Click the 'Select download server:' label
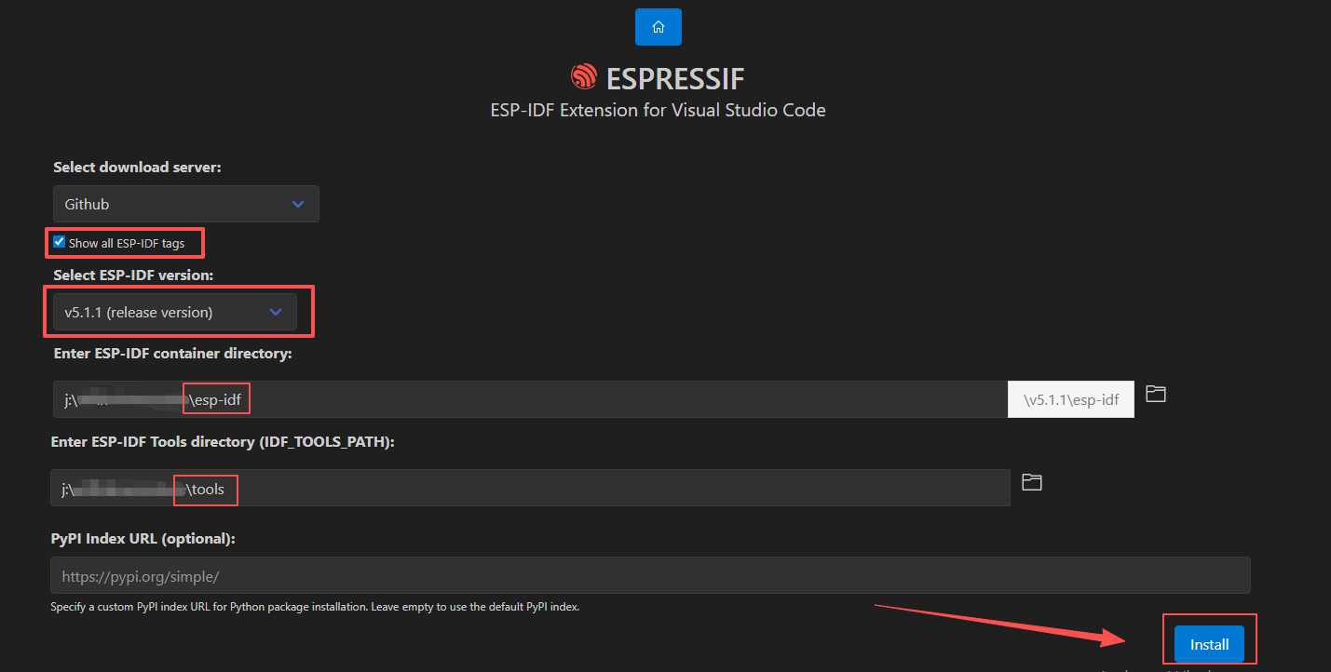 coord(137,168)
